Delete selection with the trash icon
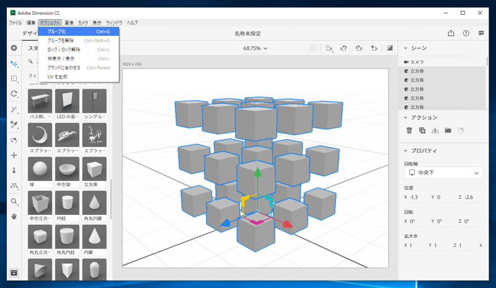Screen dimensions: 496x288 click(x=409, y=130)
